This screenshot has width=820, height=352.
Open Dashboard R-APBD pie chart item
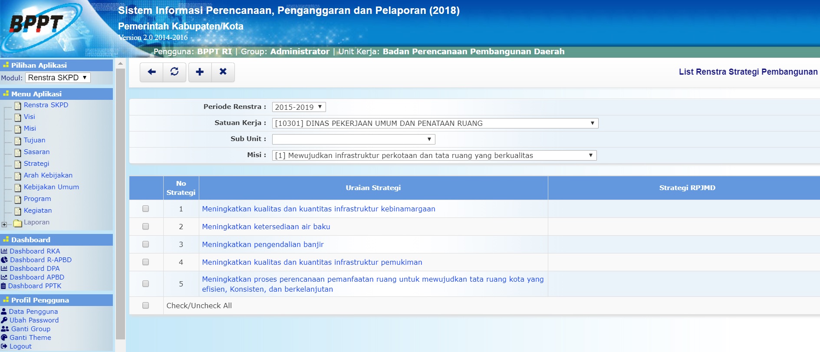40,260
